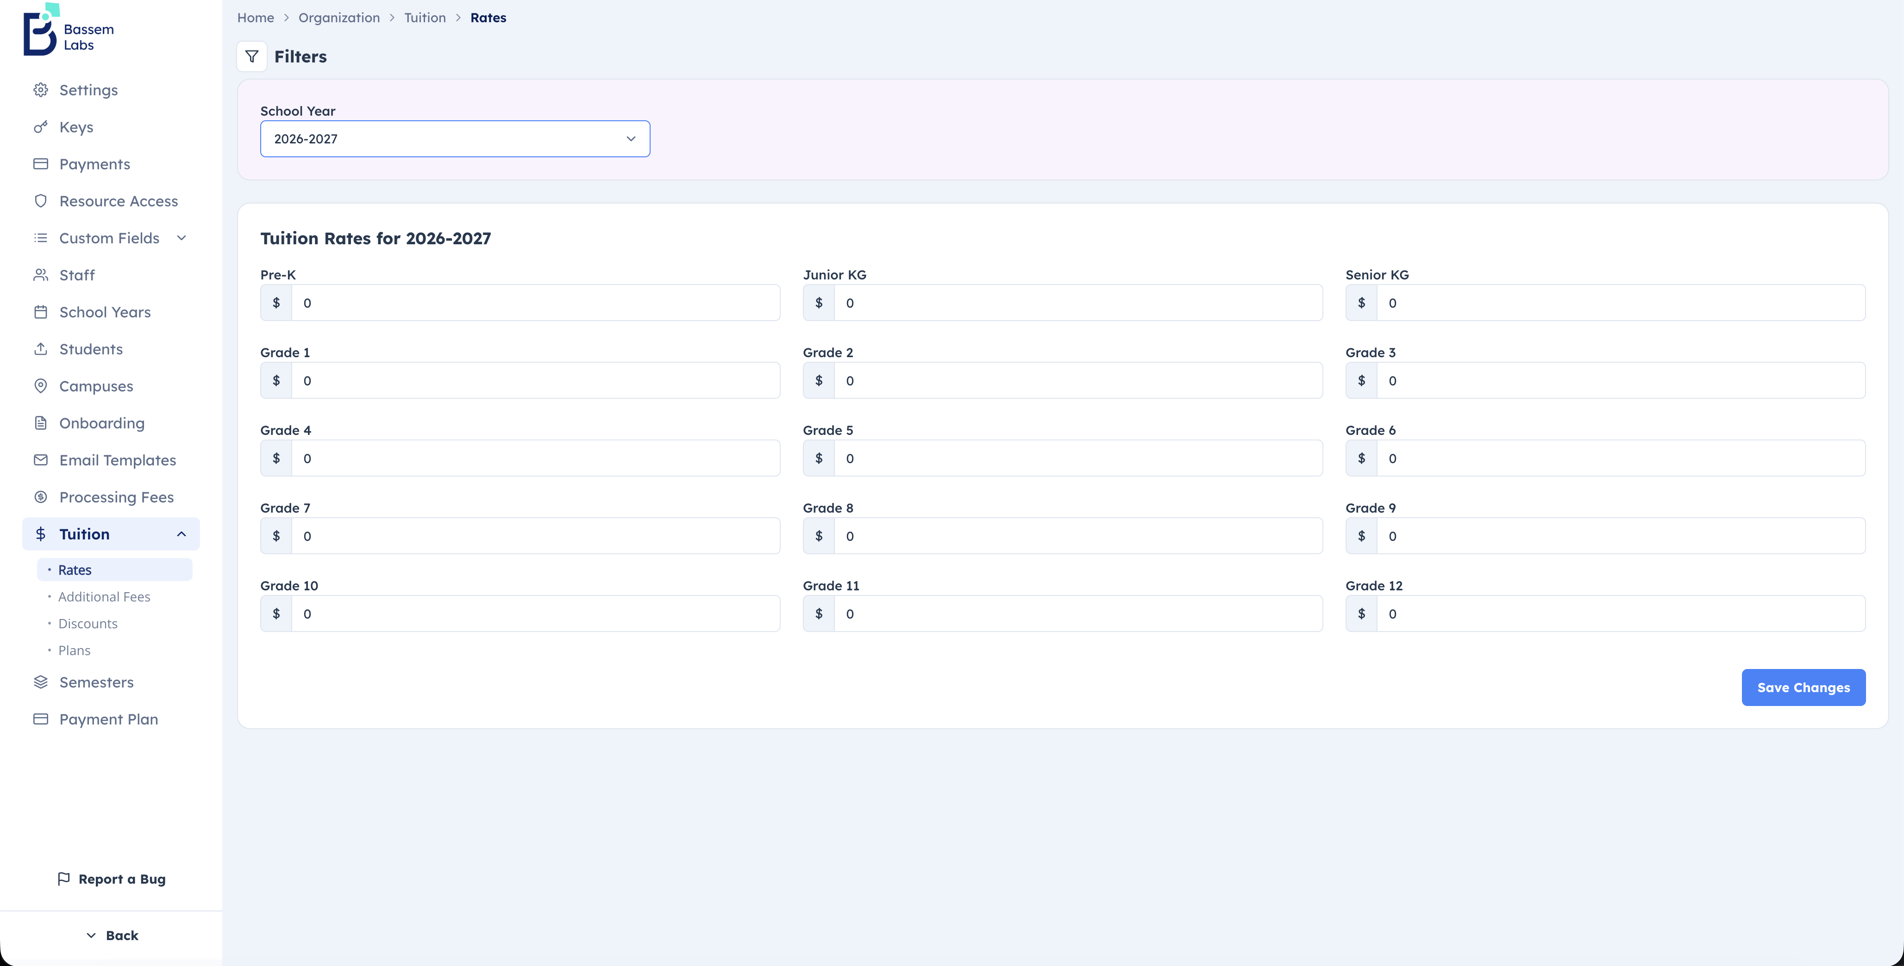This screenshot has width=1904, height=966.
Task: Click the School Years calendar icon
Action: (x=41, y=312)
